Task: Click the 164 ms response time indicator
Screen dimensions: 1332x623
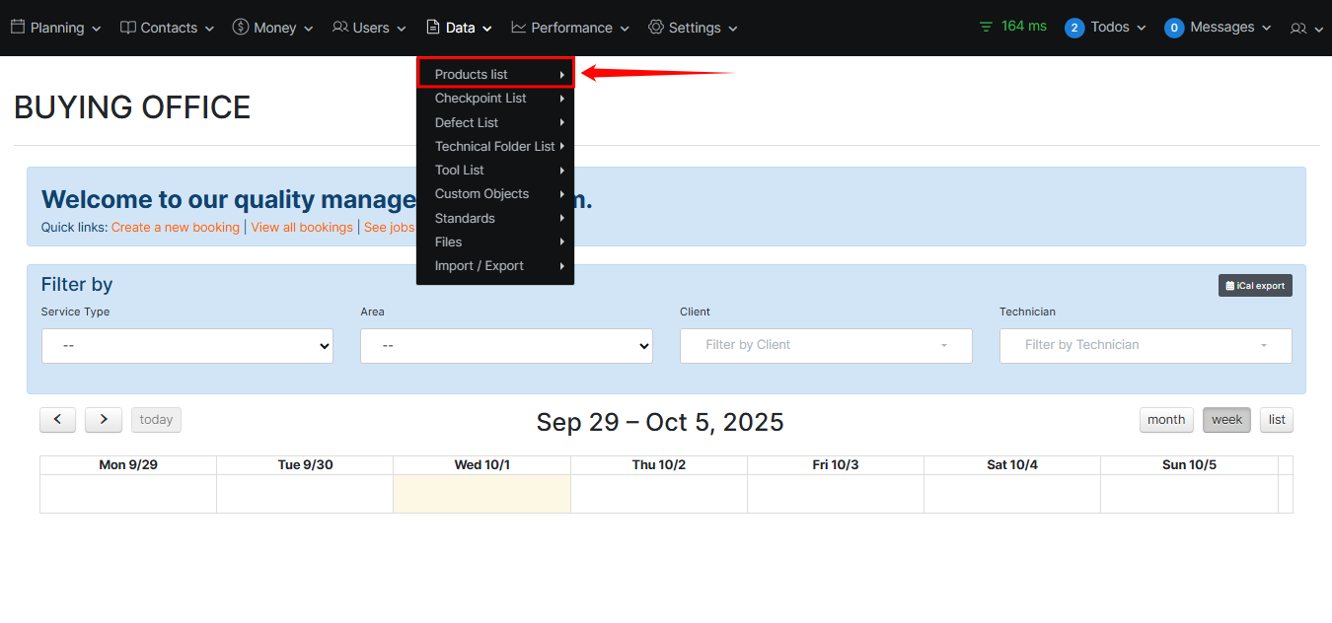Action: [x=1013, y=27]
